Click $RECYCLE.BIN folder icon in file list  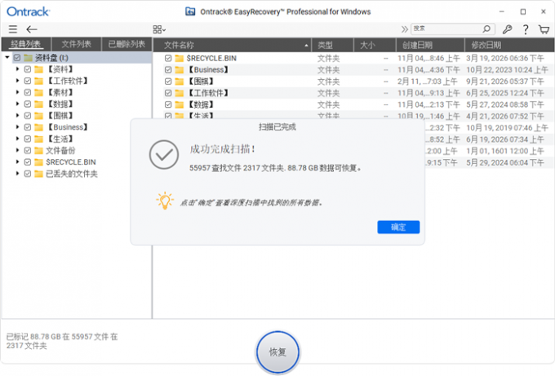(x=180, y=59)
